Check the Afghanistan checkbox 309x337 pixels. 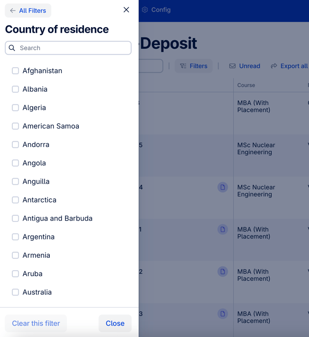[x=15, y=71]
